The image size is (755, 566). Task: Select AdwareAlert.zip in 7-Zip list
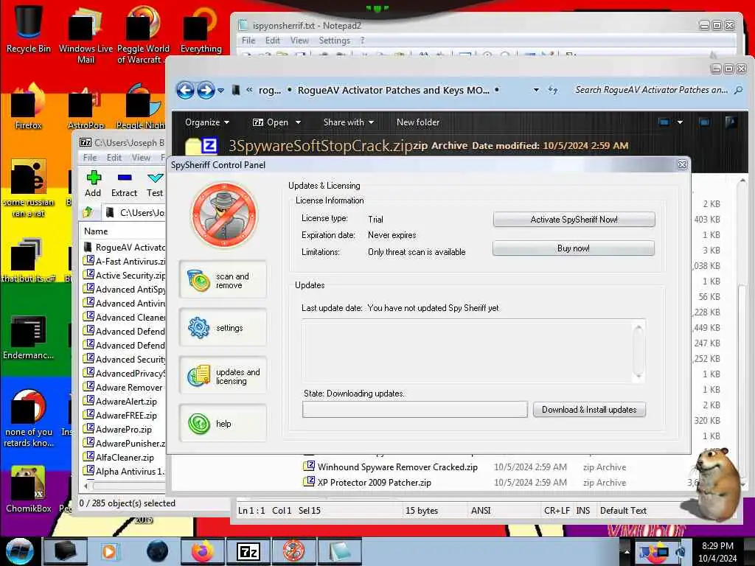click(x=120, y=402)
